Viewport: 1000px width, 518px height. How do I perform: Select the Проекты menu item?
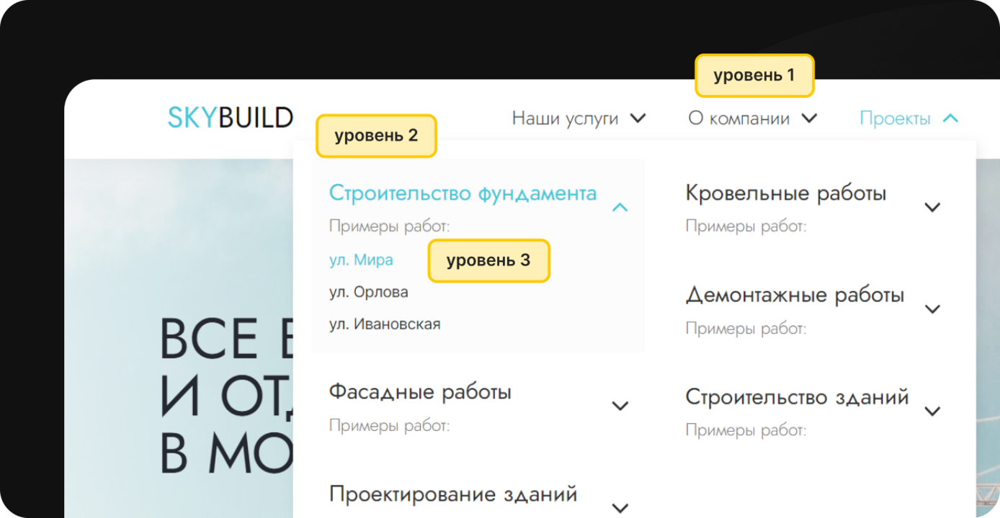tap(895, 119)
